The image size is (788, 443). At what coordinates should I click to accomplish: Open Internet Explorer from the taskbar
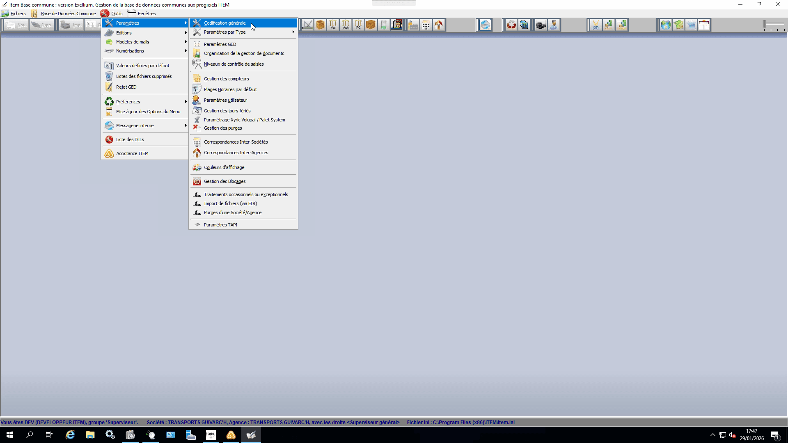pos(70,435)
